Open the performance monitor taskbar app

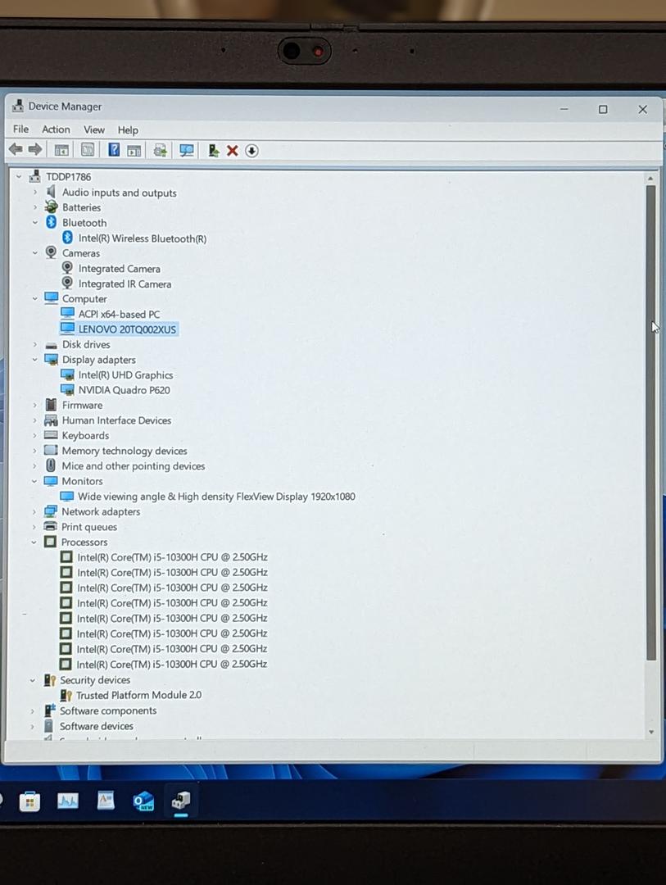(x=68, y=801)
